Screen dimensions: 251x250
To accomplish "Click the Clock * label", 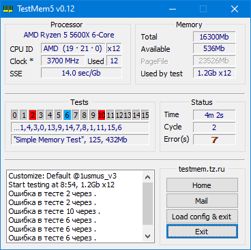I will (22, 61).
